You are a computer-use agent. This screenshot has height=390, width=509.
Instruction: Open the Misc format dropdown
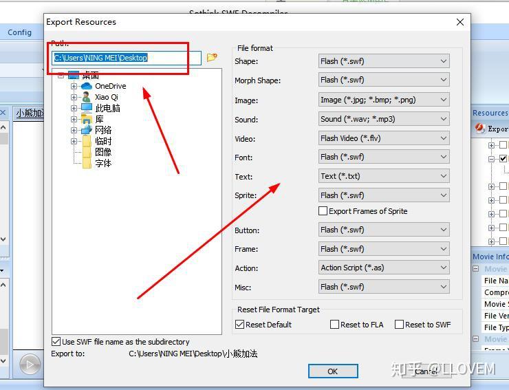(x=384, y=287)
